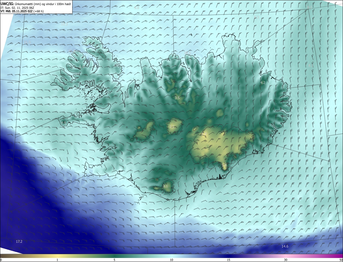Click the "UWC/IG:" header label
343x262 pixels.
tap(7, 4)
